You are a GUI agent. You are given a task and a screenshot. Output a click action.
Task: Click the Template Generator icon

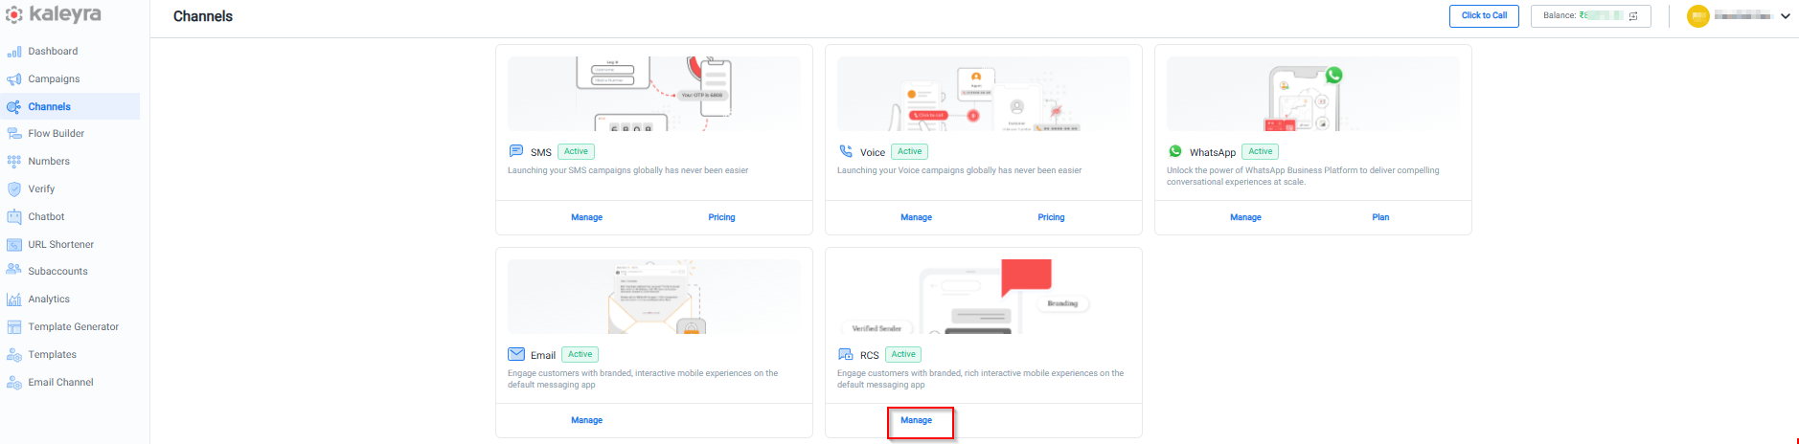click(x=14, y=327)
